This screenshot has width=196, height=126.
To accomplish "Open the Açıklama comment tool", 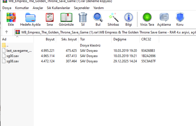I will click(164, 17).
